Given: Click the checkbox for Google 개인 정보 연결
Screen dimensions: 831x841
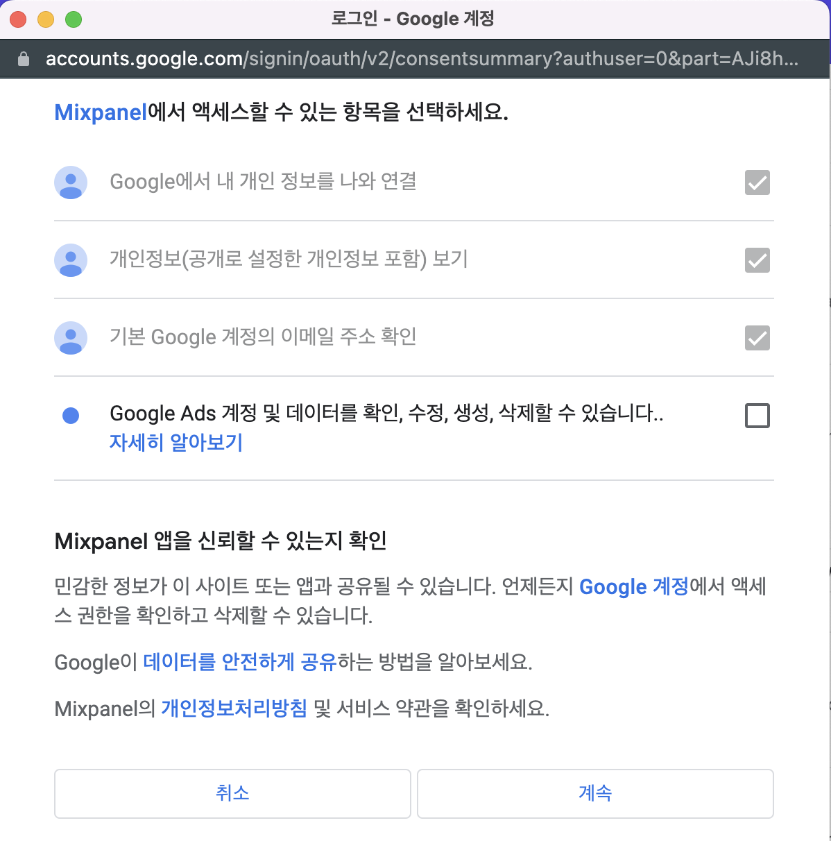Looking at the screenshot, I should click(x=757, y=182).
